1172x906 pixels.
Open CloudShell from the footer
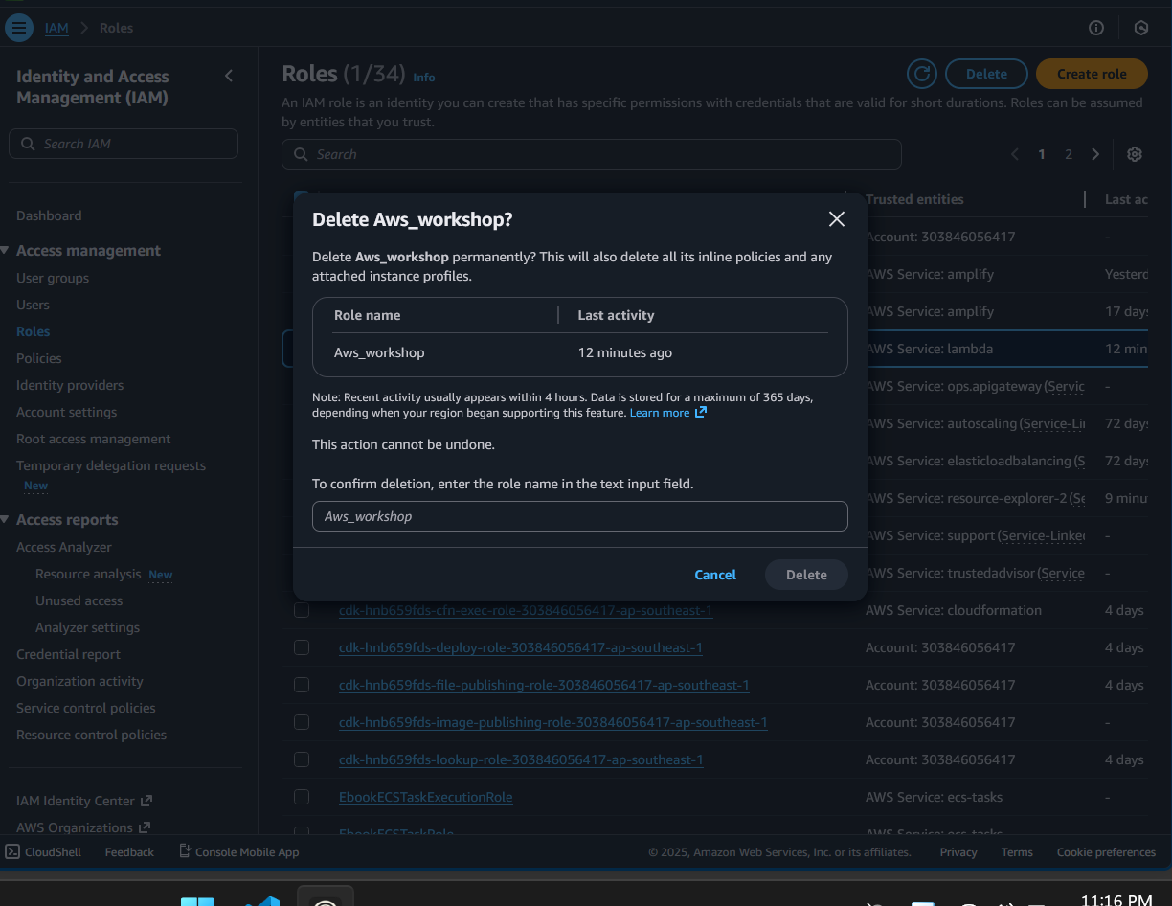click(x=44, y=851)
